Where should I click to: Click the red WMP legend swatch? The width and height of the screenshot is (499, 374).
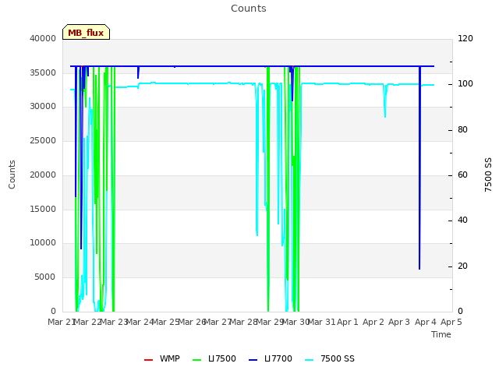coord(149,360)
